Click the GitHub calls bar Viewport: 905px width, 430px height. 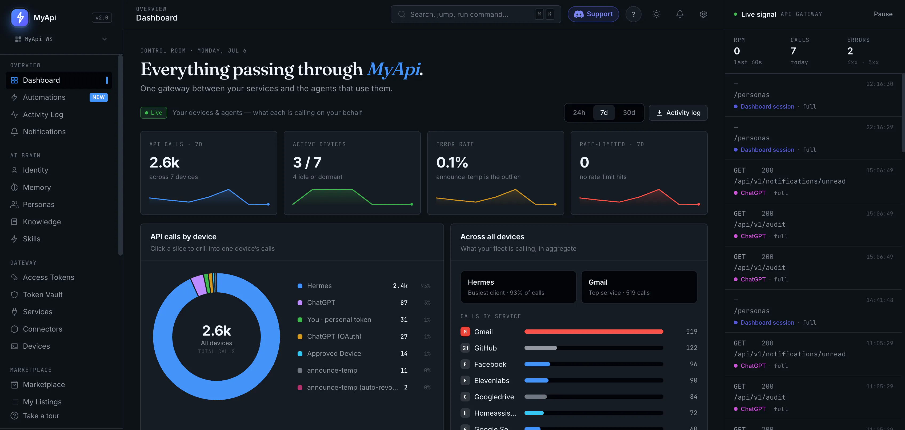click(x=594, y=348)
